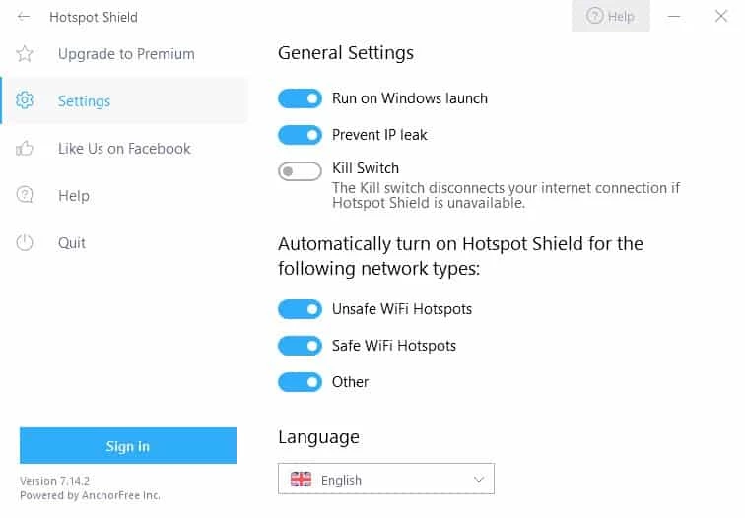The width and height of the screenshot is (745, 518).
Task: Click the question mark Help sidebar icon
Action: (25, 196)
